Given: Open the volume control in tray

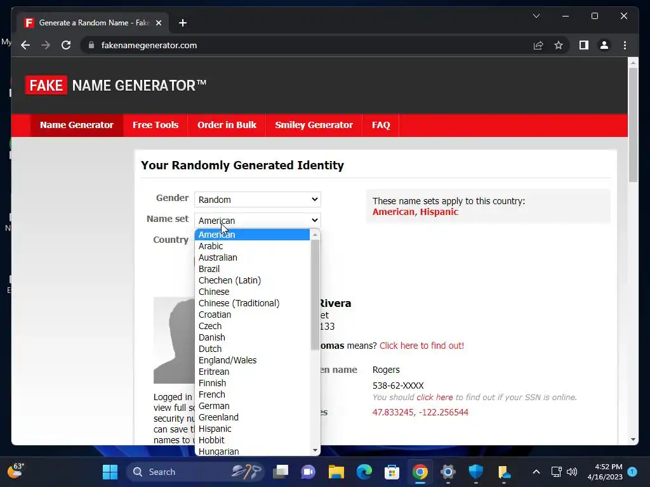Looking at the screenshot, I should click(572, 472).
